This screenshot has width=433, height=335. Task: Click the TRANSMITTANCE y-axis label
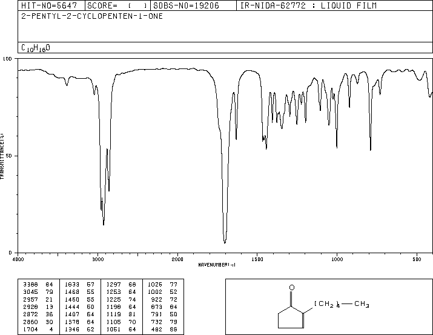(2, 156)
